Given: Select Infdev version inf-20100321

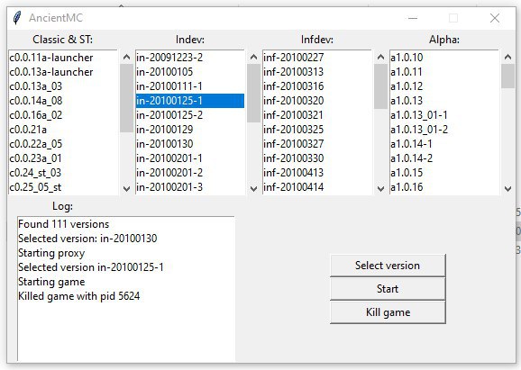Looking at the screenshot, I should pos(317,115).
